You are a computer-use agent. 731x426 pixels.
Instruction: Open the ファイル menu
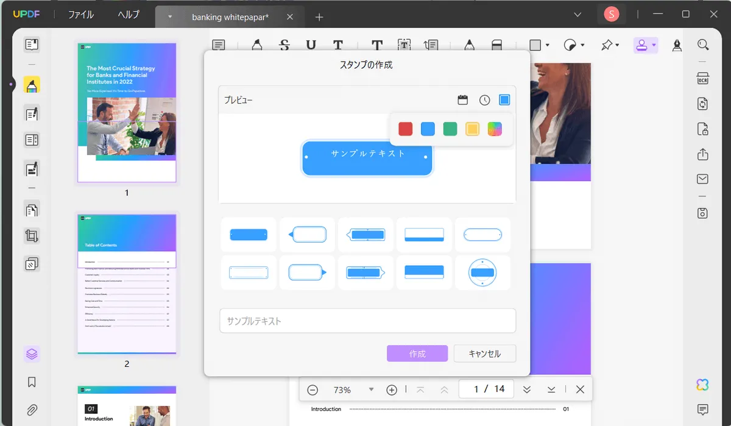81,15
